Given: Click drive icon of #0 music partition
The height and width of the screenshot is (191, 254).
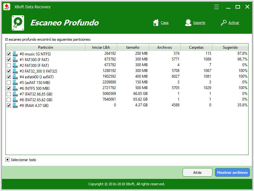Looking at the screenshot, I should click(15, 54).
